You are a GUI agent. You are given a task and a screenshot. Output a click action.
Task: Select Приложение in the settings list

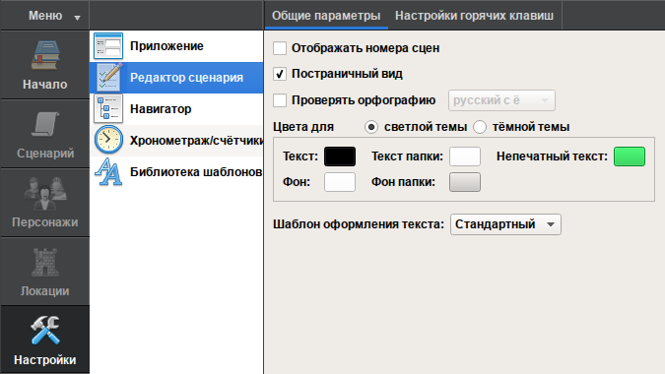pyautogui.click(x=176, y=46)
